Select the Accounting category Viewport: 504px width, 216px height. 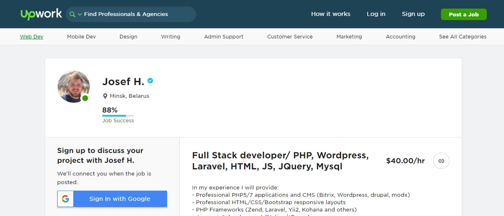(x=400, y=36)
